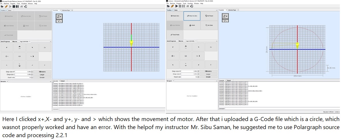Click Unlock button in right window toolbox
The height and width of the screenshot is (140, 341).
192,25
